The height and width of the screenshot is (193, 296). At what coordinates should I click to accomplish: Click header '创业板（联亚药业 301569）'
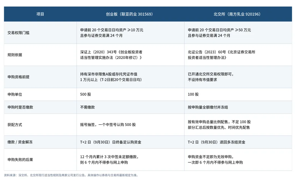(x=130, y=14)
